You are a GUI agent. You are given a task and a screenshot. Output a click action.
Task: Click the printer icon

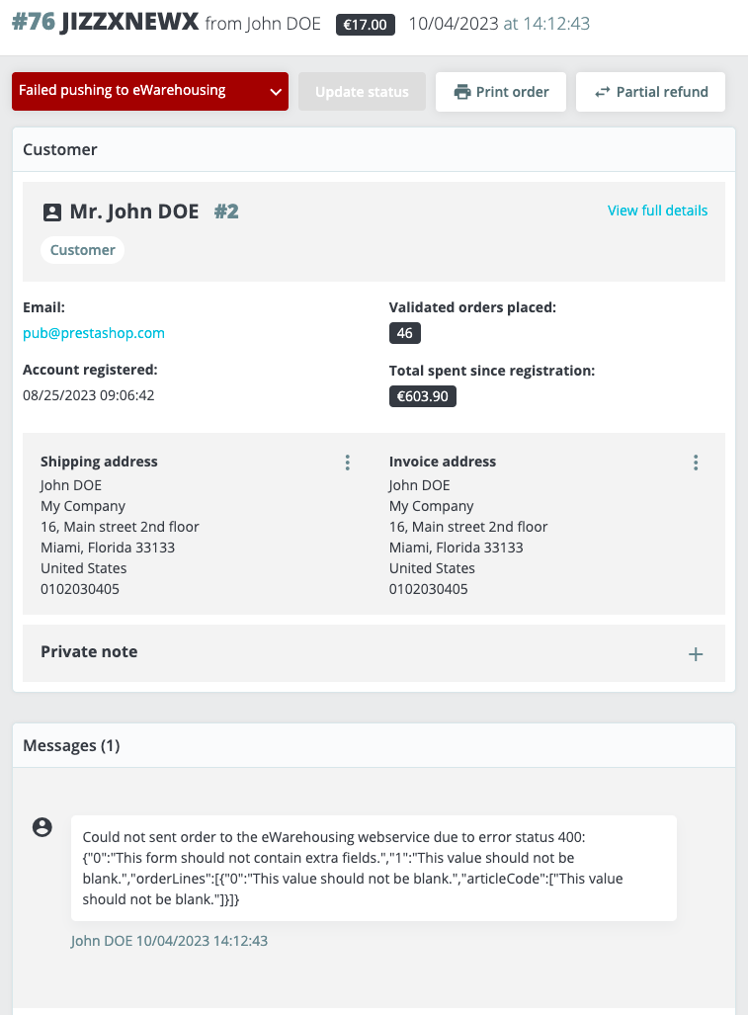coord(461,92)
